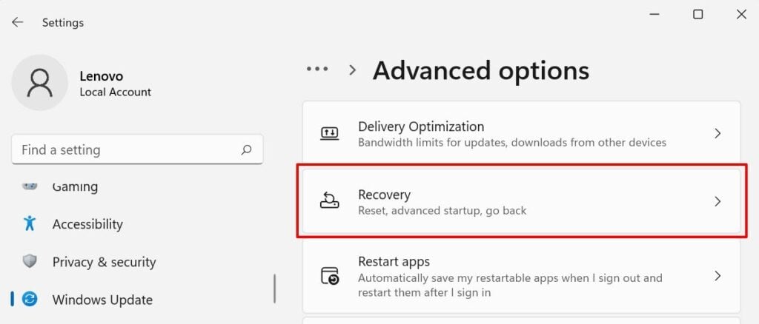Expand Delivery Optimization chevron arrow
The width and height of the screenshot is (759, 324).
tap(717, 134)
